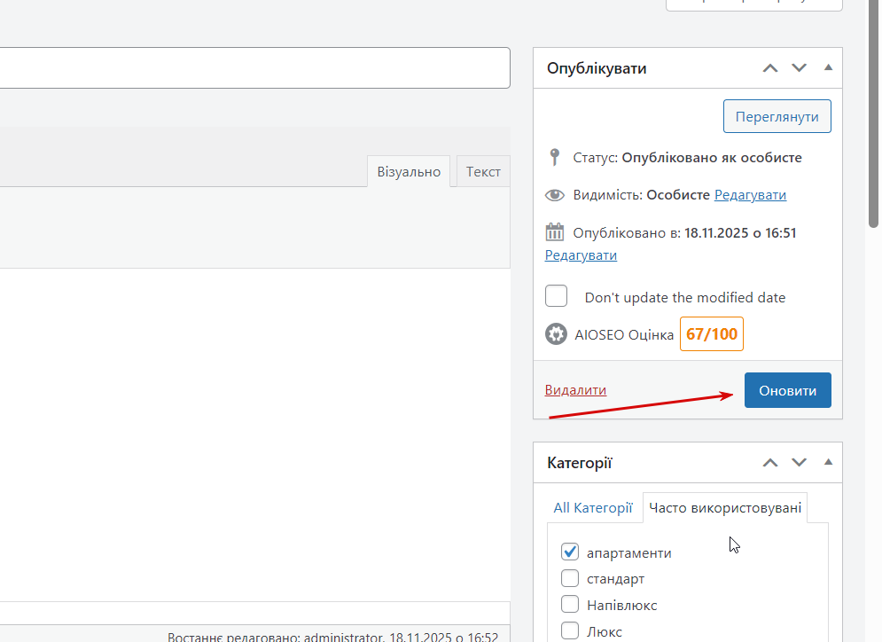Image resolution: width=882 pixels, height=642 pixels.
Task: Collapse the Категорії panel triangle
Action: tap(828, 463)
